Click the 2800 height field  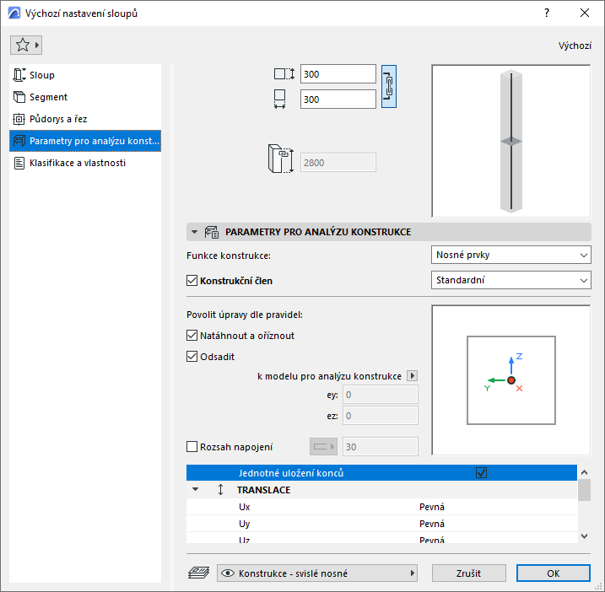pos(338,163)
